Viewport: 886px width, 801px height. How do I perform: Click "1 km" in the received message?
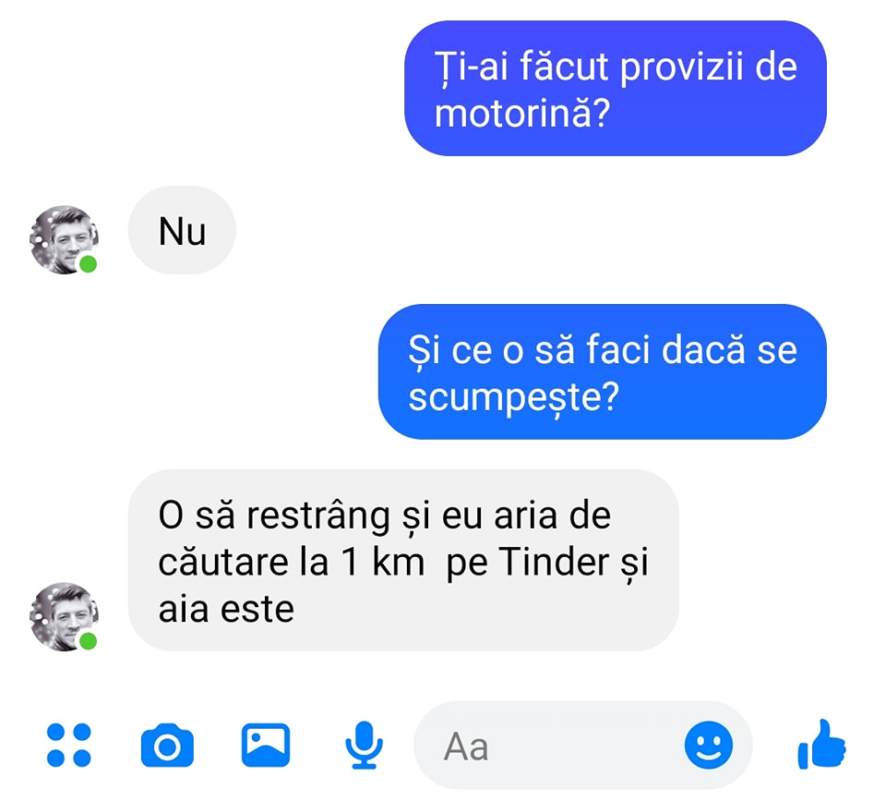[x=382, y=563]
